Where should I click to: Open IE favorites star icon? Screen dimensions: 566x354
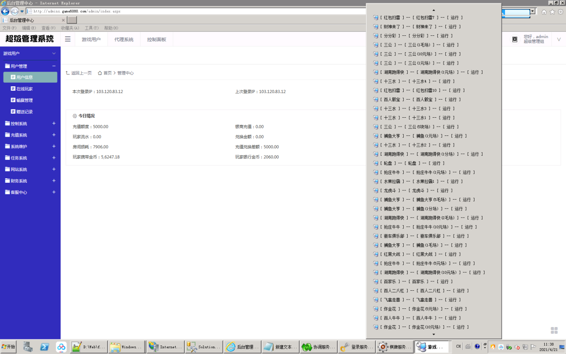point(552,12)
